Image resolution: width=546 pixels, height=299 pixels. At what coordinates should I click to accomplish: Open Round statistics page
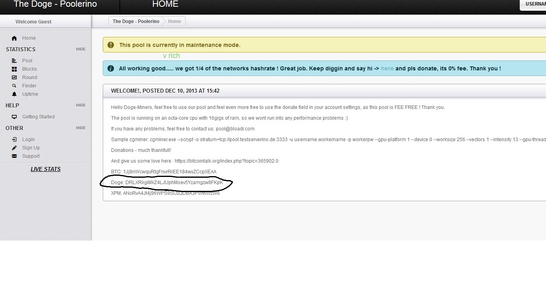coord(29,78)
